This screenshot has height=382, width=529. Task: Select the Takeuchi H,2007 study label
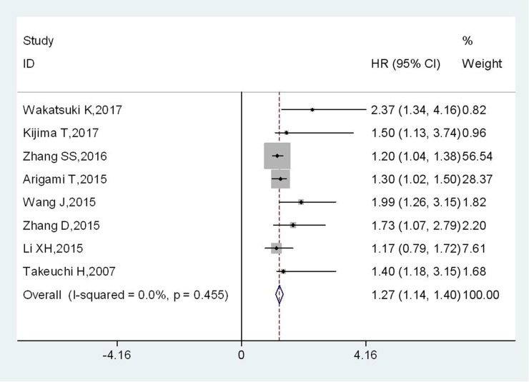coord(69,271)
